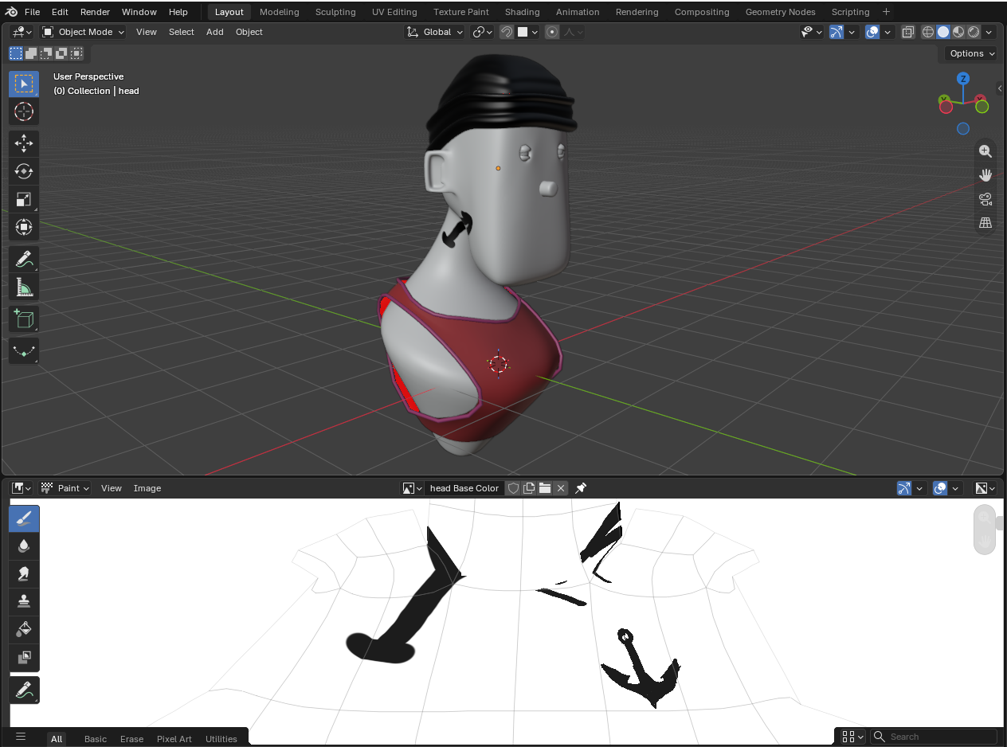Select the Fill bucket tool in image editor
Viewport: 1007px width, 747px height.
(x=24, y=630)
